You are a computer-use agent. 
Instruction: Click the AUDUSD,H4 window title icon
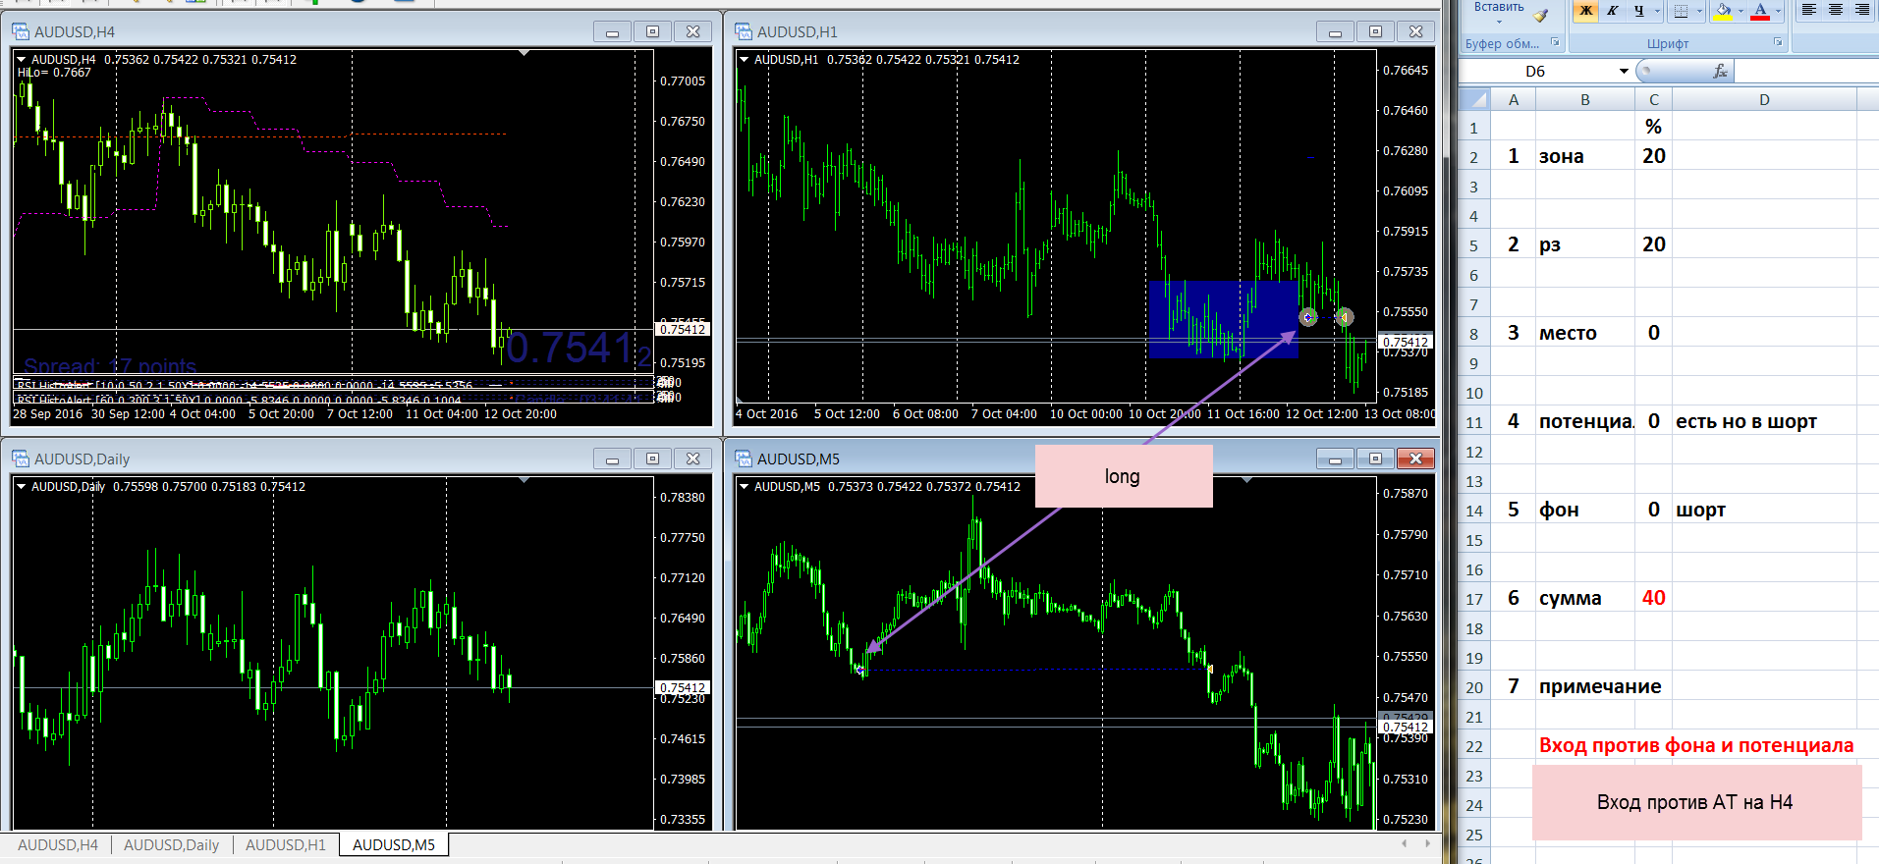point(20,31)
